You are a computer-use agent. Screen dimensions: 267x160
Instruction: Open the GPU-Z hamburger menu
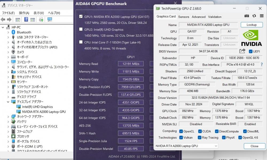[261, 16]
